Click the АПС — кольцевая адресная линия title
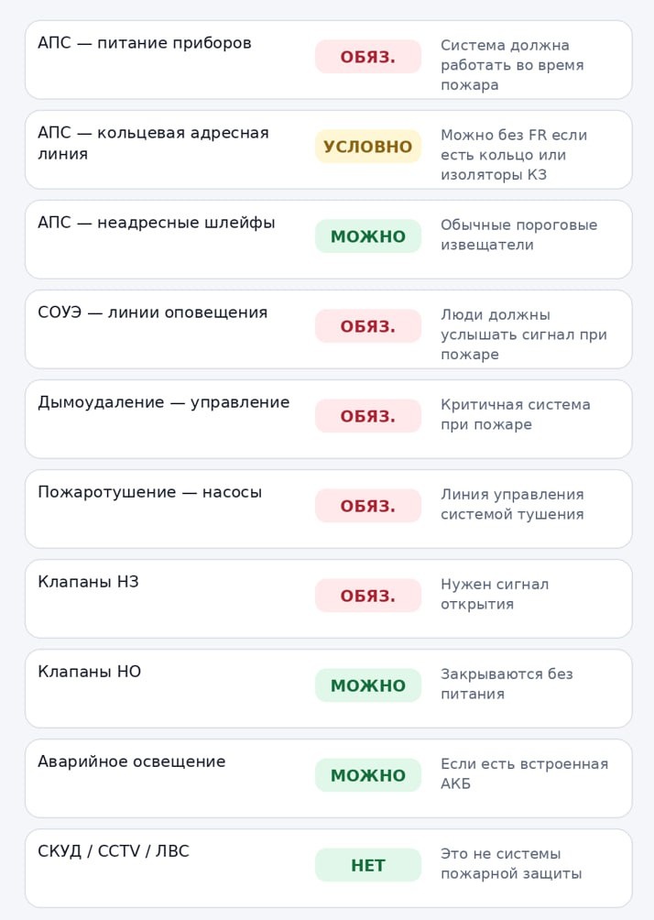This screenshot has width=654, height=920. click(x=153, y=143)
